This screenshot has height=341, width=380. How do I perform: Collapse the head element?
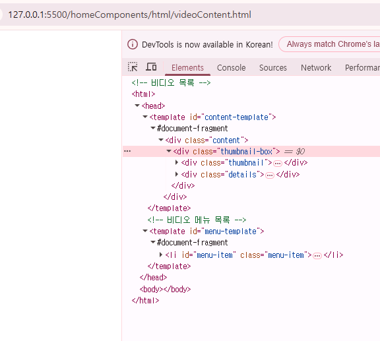click(x=137, y=106)
